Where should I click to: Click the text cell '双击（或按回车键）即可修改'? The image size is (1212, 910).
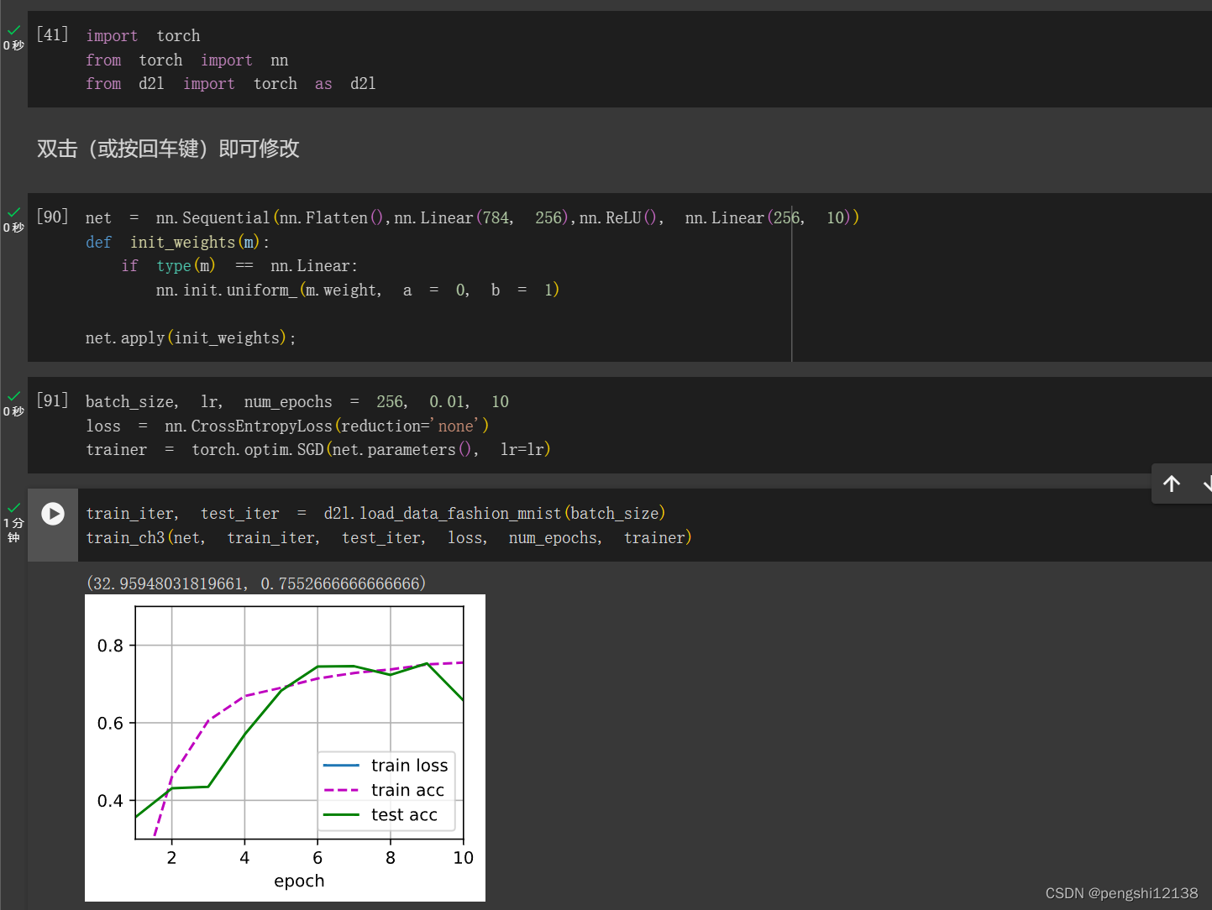coord(168,149)
